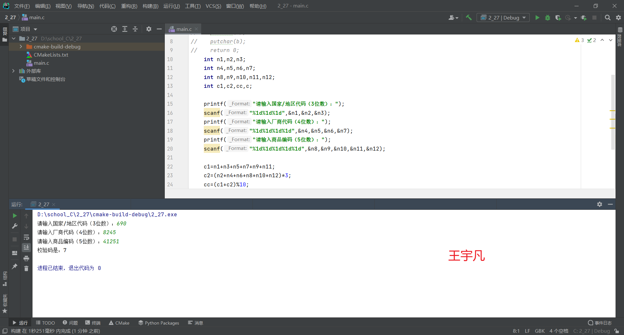This screenshot has width=624, height=335.
Task: Collapse the 2_27 project root node
Action: (14, 38)
